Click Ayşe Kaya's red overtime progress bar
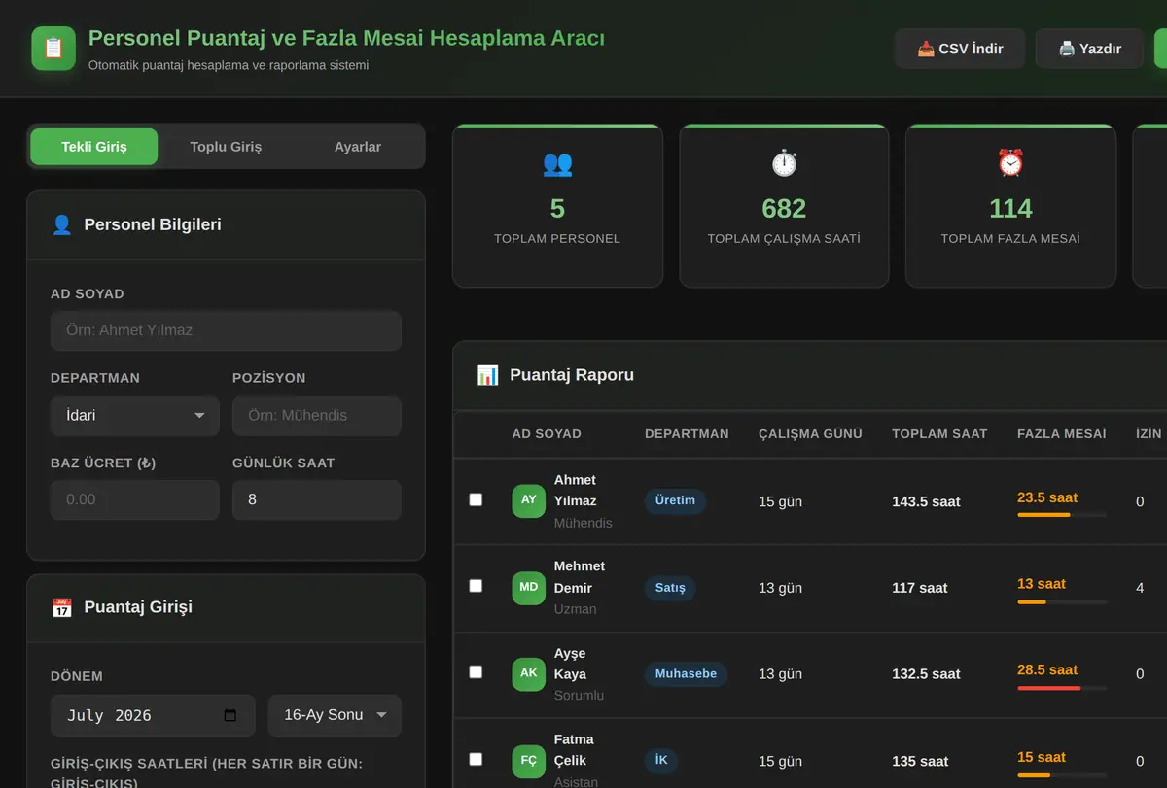This screenshot has height=788, width=1167. tap(1062, 688)
